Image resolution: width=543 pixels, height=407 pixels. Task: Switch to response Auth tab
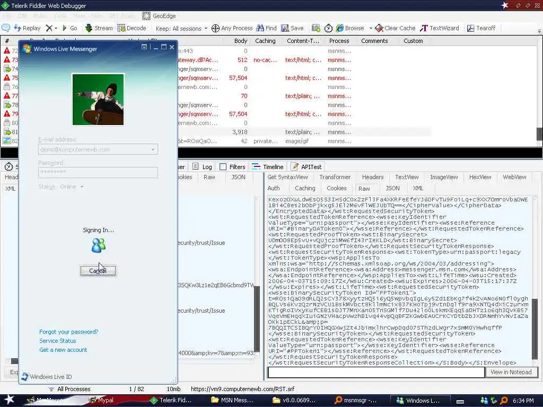(x=273, y=188)
